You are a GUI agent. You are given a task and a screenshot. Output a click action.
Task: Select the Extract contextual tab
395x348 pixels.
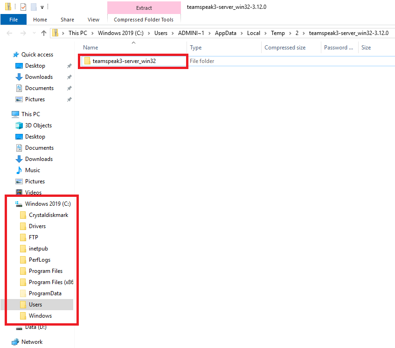click(144, 8)
